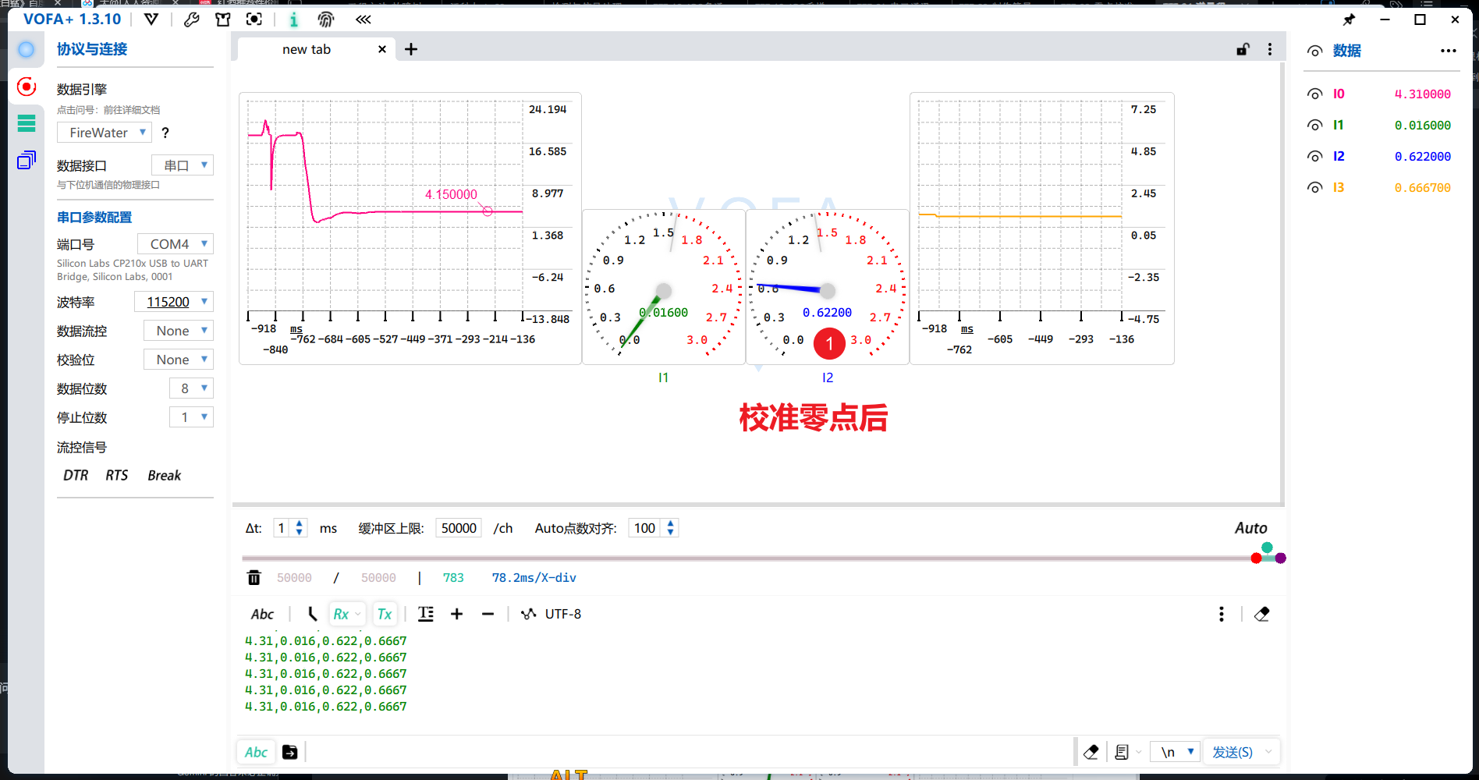
Task: Toggle the Rx receive display
Action: (342, 615)
